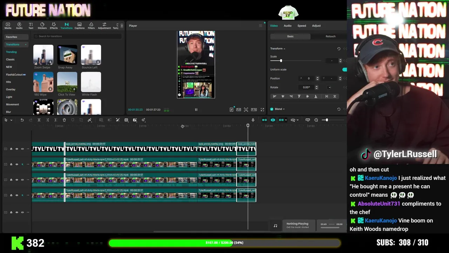This screenshot has height=253, width=449.
Task: Lock the overlay PNG track
Action: (11, 149)
